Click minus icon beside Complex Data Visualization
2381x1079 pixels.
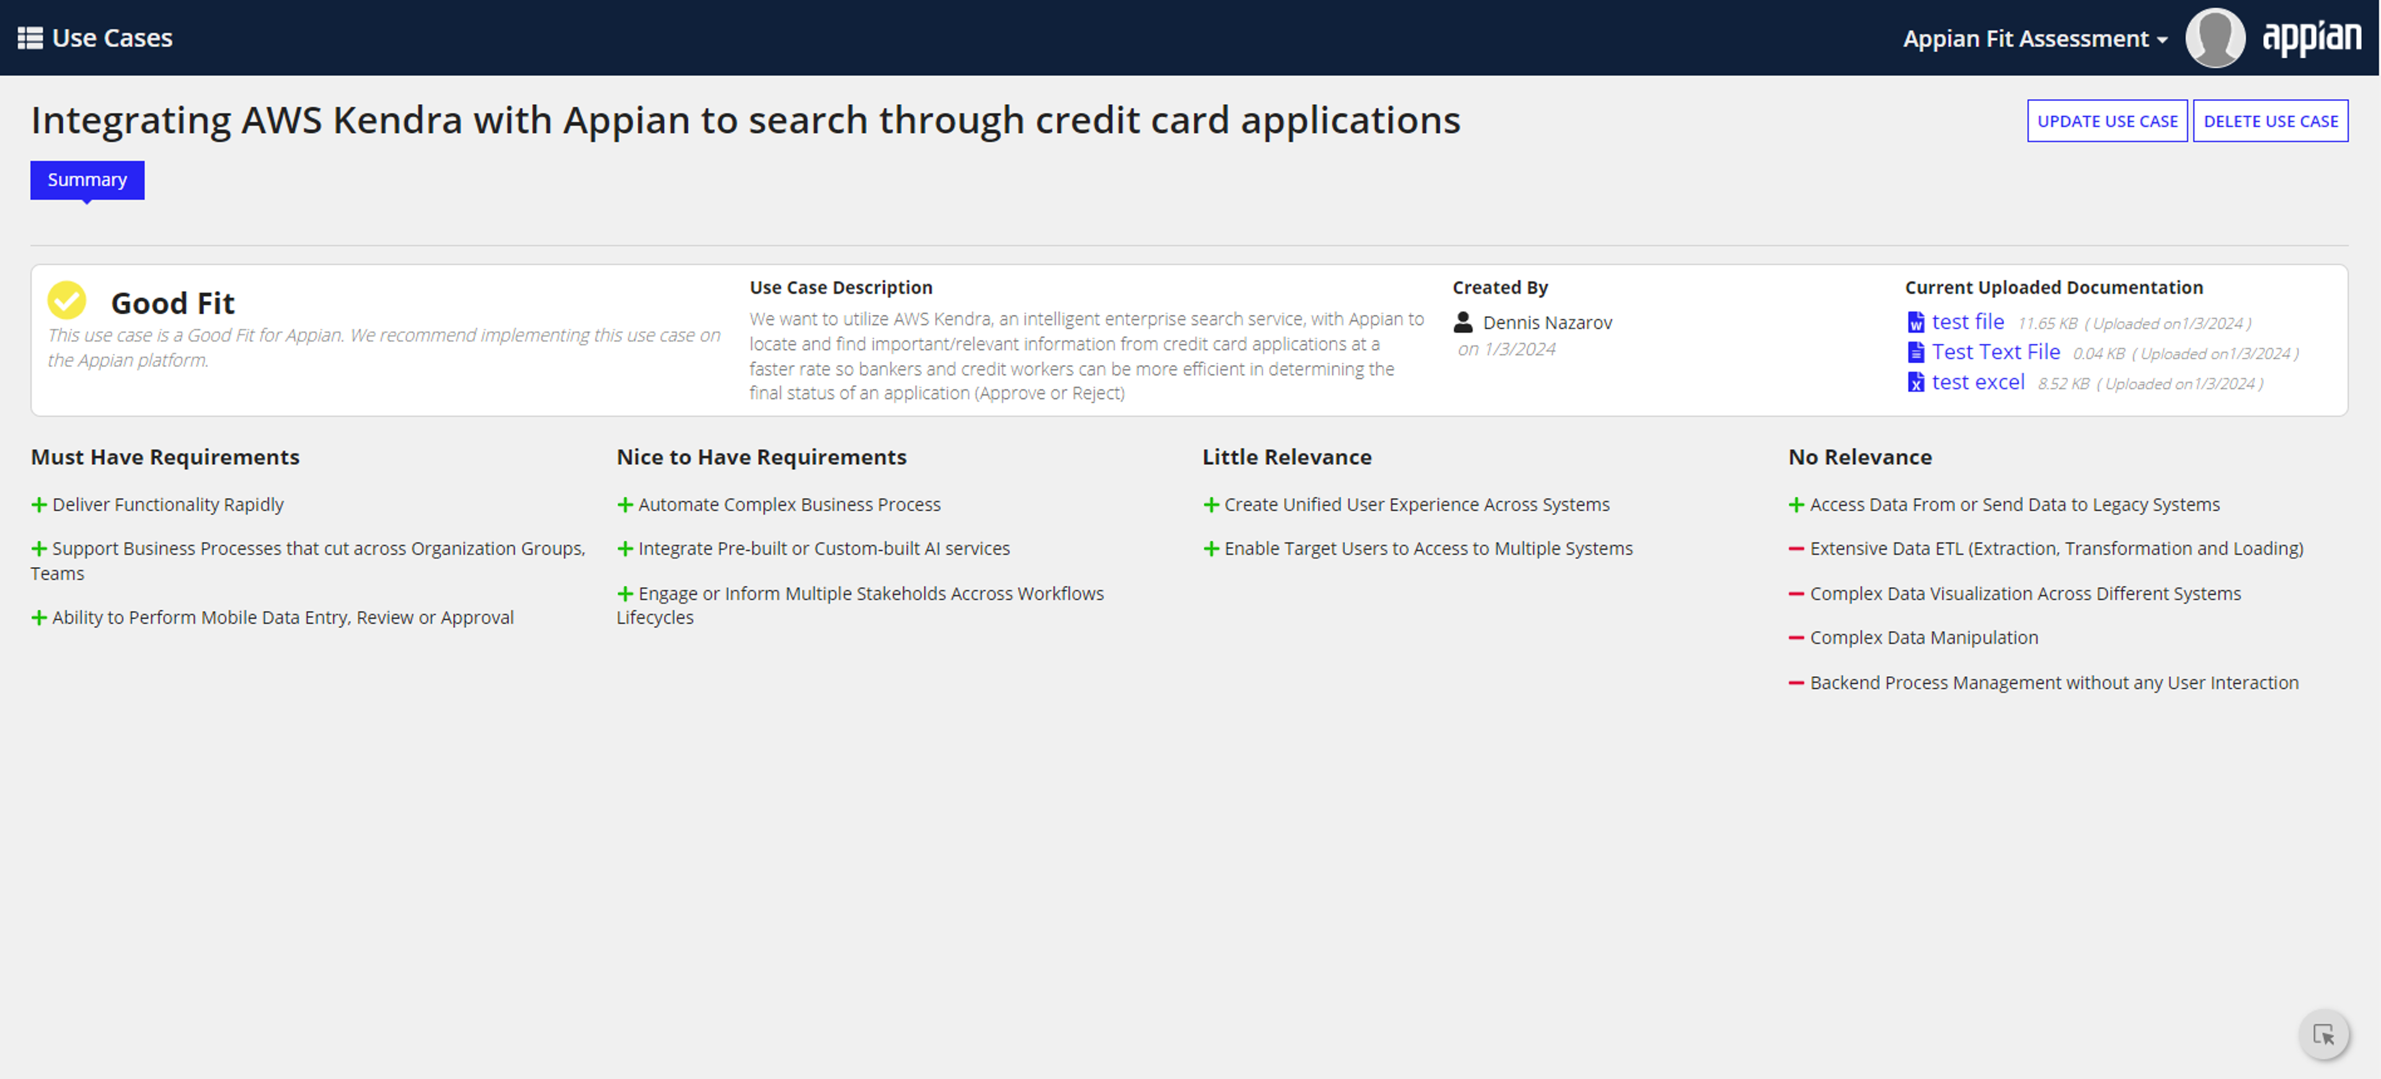click(1796, 594)
